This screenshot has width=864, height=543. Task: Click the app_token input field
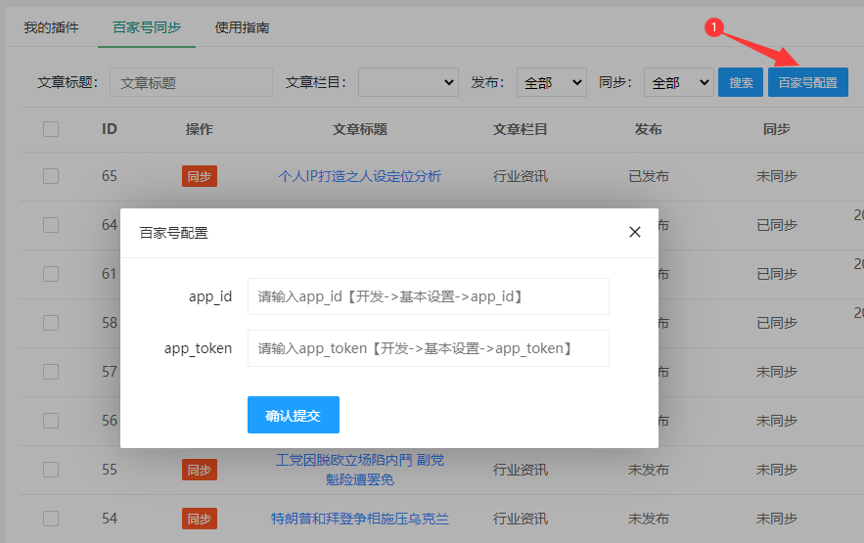(x=429, y=348)
